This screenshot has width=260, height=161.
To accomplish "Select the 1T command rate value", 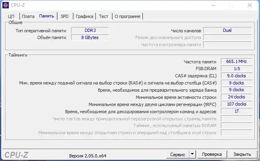I will point(236,111).
